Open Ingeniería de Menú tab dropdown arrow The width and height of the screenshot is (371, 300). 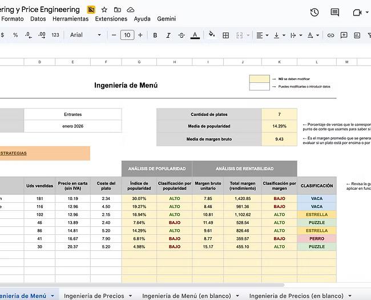tap(53, 295)
